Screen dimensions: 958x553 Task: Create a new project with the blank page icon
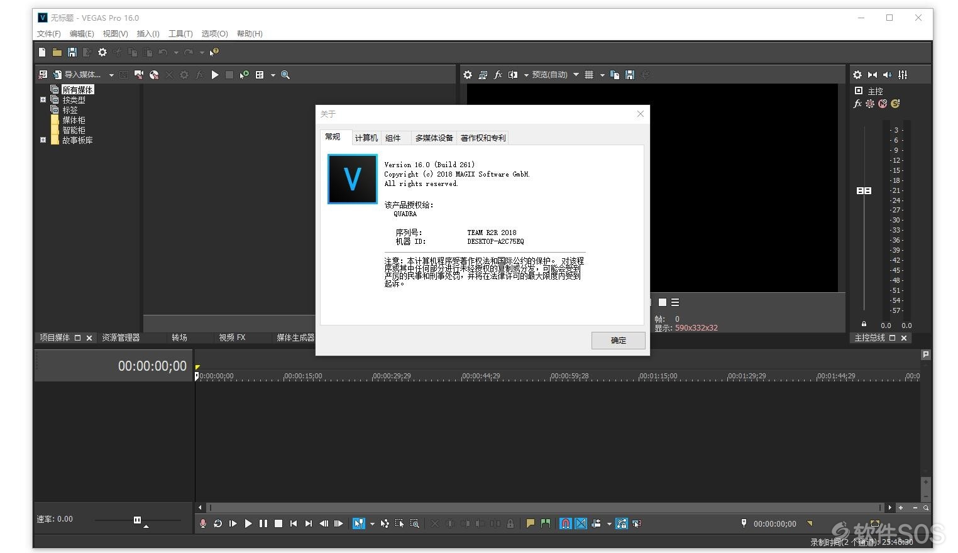[42, 52]
